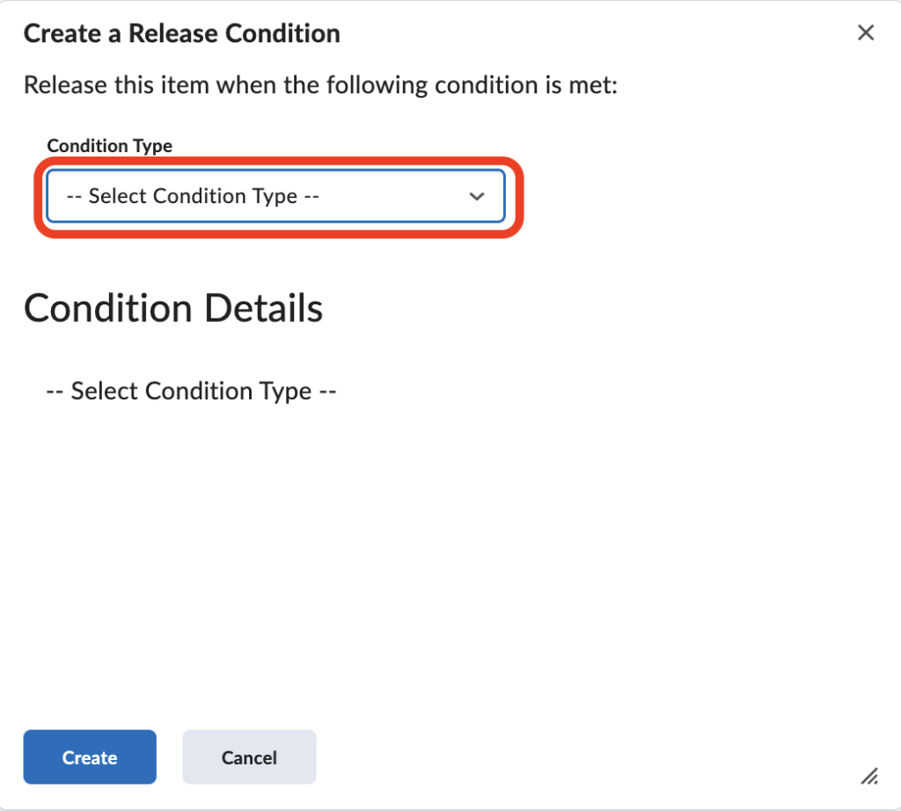Image resolution: width=901 pixels, height=811 pixels.
Task: Show condition type options via down arrow
Action: [477, 196]
